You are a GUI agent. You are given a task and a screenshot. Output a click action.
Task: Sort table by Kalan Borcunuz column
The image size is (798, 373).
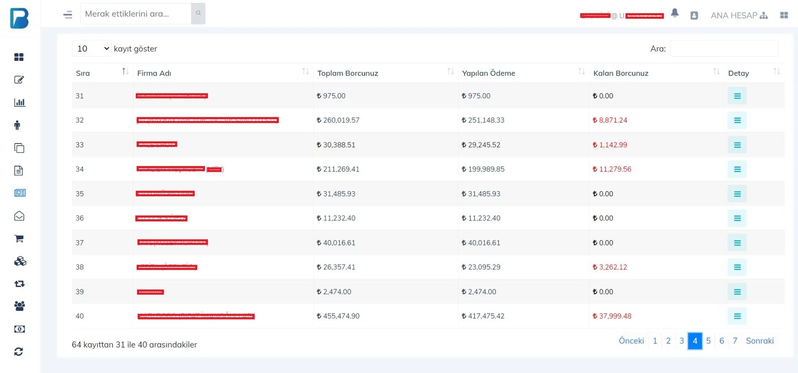pyautogui.click(x=656, y=73)
